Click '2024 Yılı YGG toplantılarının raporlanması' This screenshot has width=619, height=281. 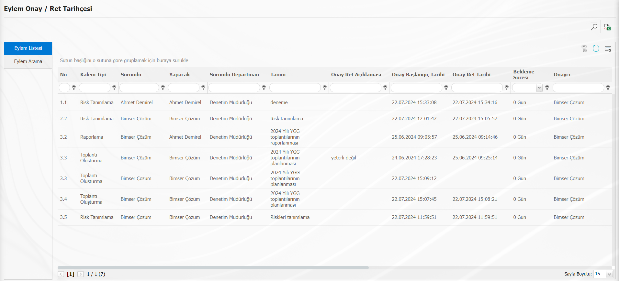285,137
